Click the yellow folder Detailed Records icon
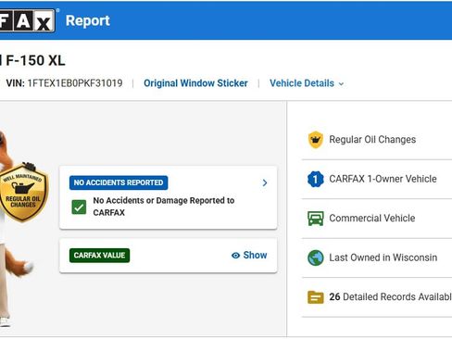 point(316,297)
